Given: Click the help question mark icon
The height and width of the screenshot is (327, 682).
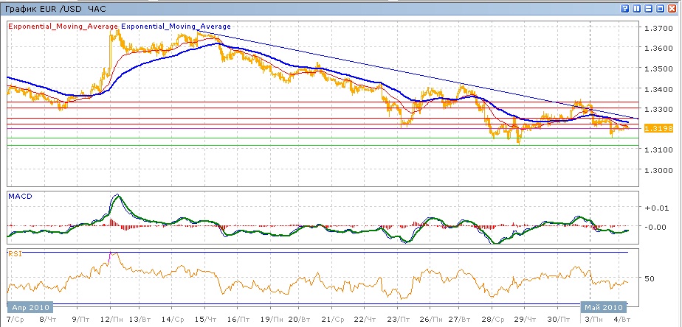Looking at the screenshot, I should click(x=624, y=9).
